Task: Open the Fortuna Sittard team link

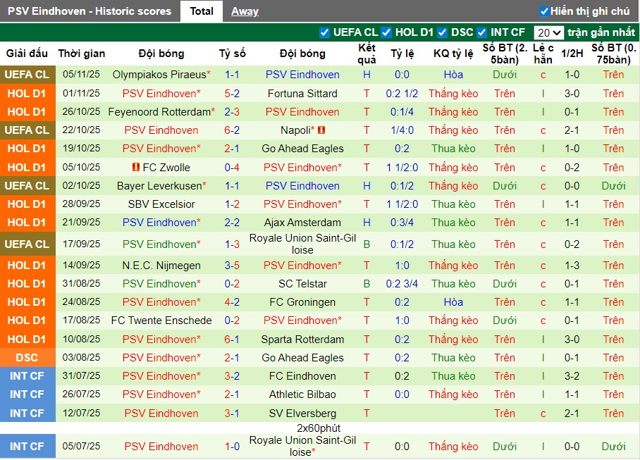Action: (x=302, y=94)
